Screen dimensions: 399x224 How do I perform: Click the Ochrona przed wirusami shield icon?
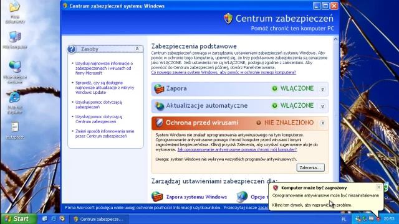point(160,123)
